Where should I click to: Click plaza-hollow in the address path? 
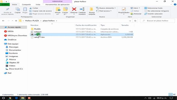click(x=49, y=21)
